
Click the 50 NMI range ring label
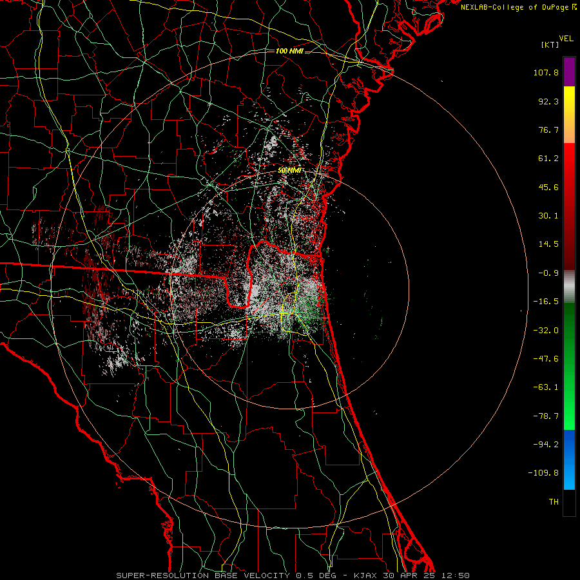[289, 170]
